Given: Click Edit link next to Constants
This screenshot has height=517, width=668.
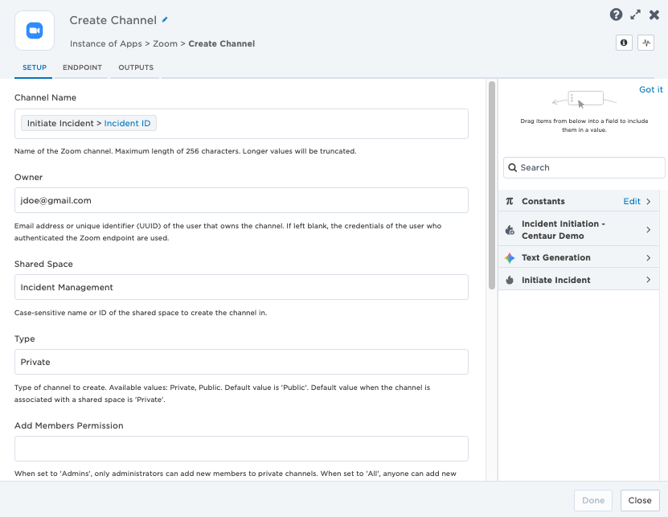Looking at the screenshot, I should [632, 201].
